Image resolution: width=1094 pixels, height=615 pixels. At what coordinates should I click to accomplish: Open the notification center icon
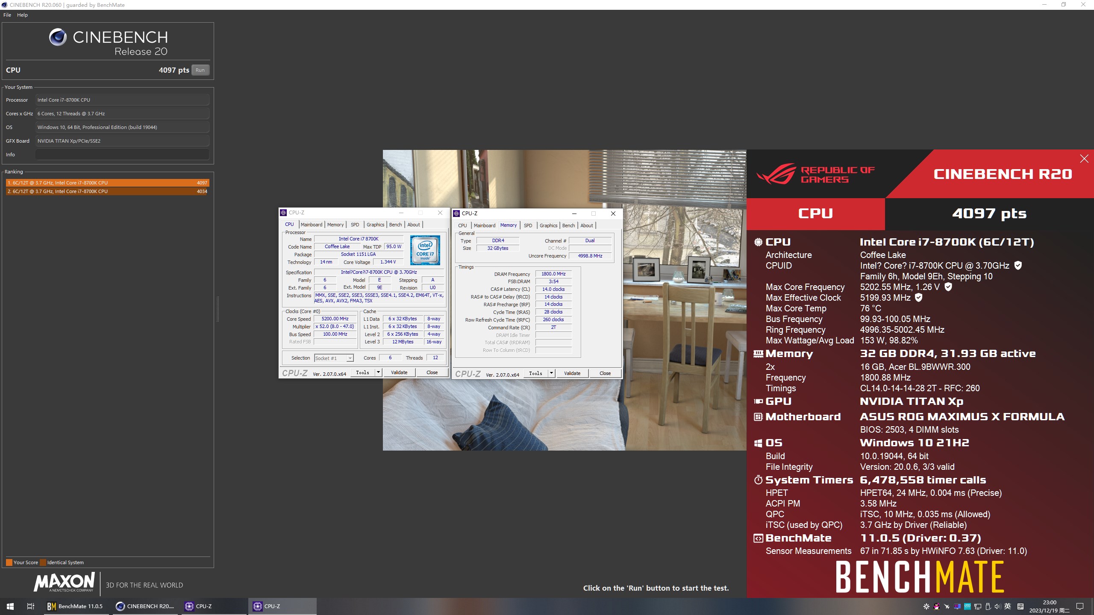click(1080, 606)
